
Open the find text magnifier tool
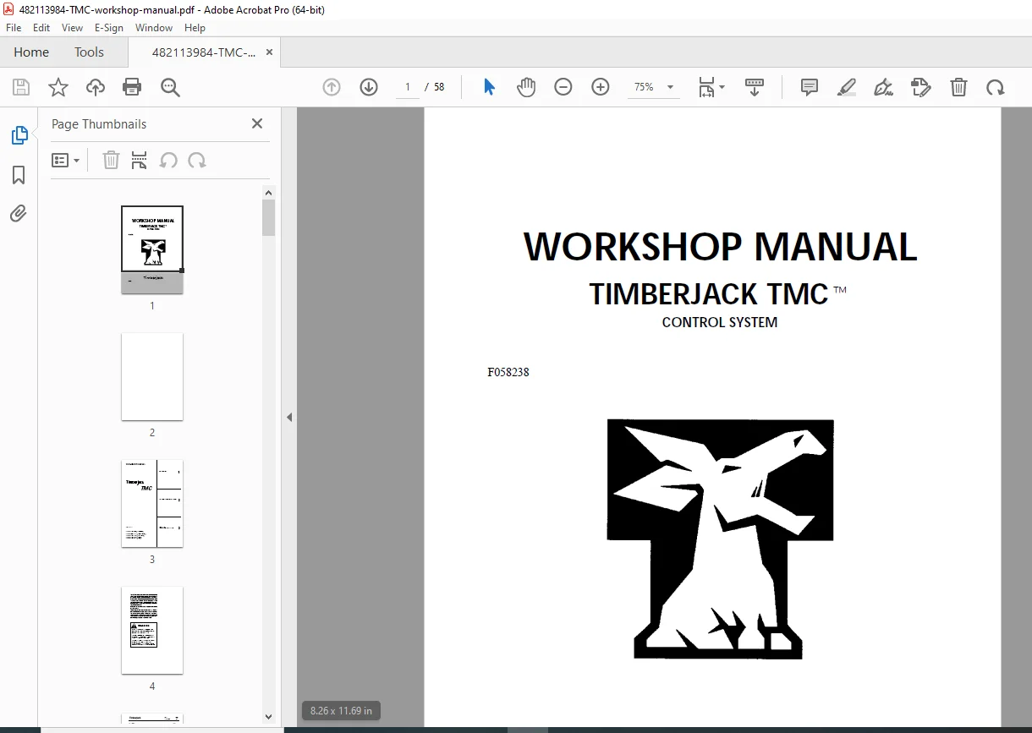170,87
